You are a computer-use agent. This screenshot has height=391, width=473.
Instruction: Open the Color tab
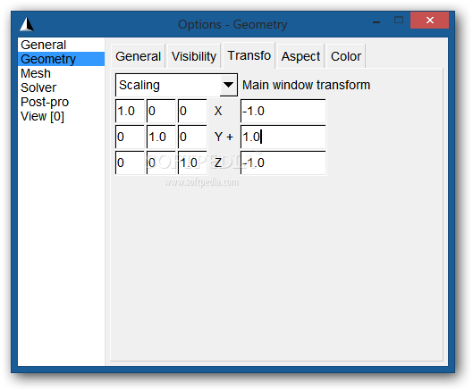coord(346,56)
